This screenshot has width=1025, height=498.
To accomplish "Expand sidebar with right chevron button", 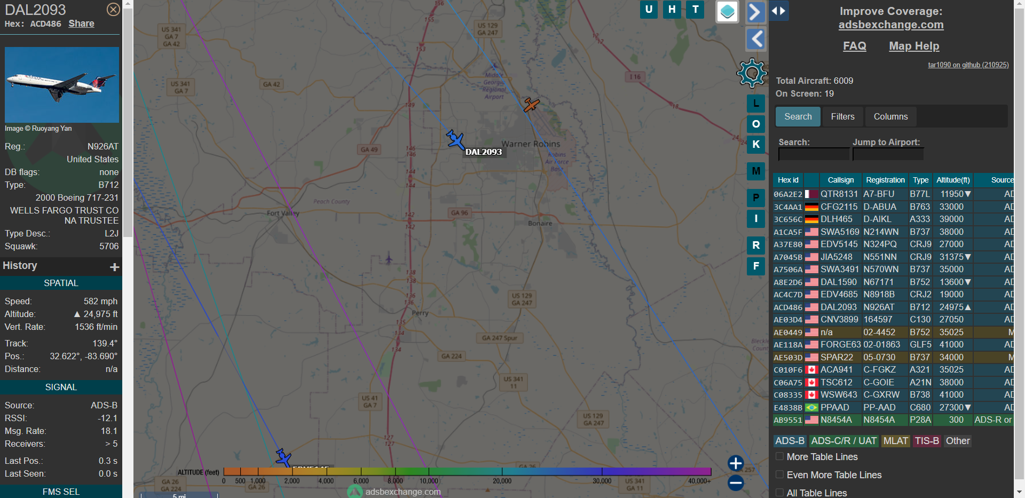I will point(755,12).
